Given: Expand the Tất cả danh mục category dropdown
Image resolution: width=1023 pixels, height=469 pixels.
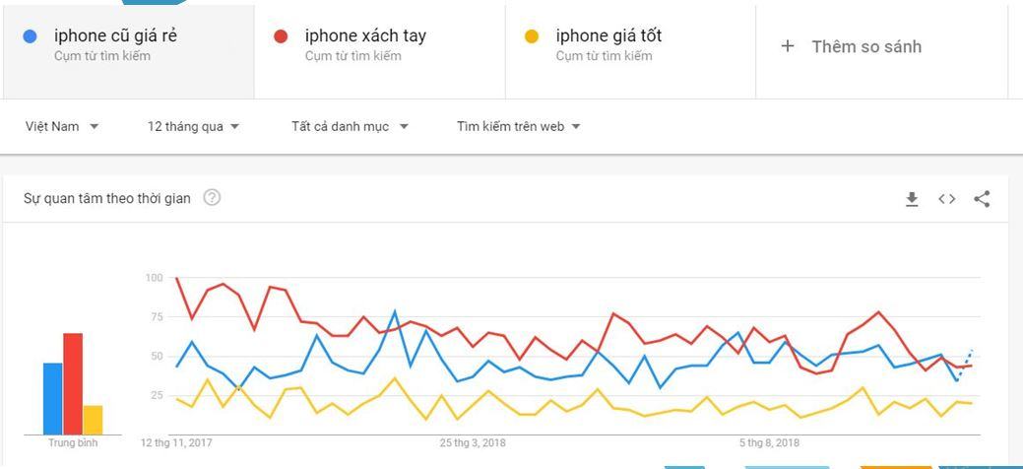Looking at the screenshot, I should tap(350, 127).
